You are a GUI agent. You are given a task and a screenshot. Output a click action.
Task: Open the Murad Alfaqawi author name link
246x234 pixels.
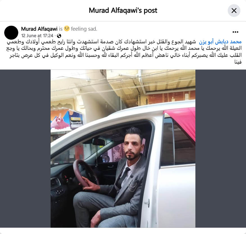click(39, 29)
